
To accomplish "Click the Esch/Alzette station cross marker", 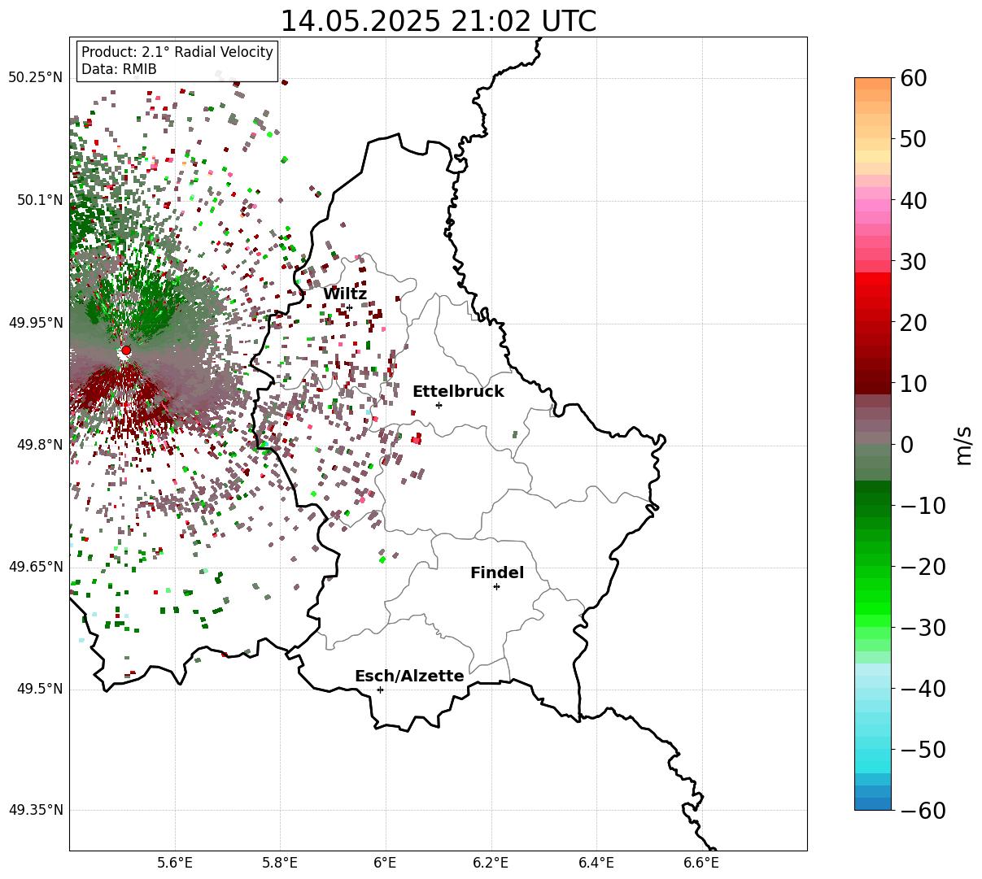I will 380,690.
